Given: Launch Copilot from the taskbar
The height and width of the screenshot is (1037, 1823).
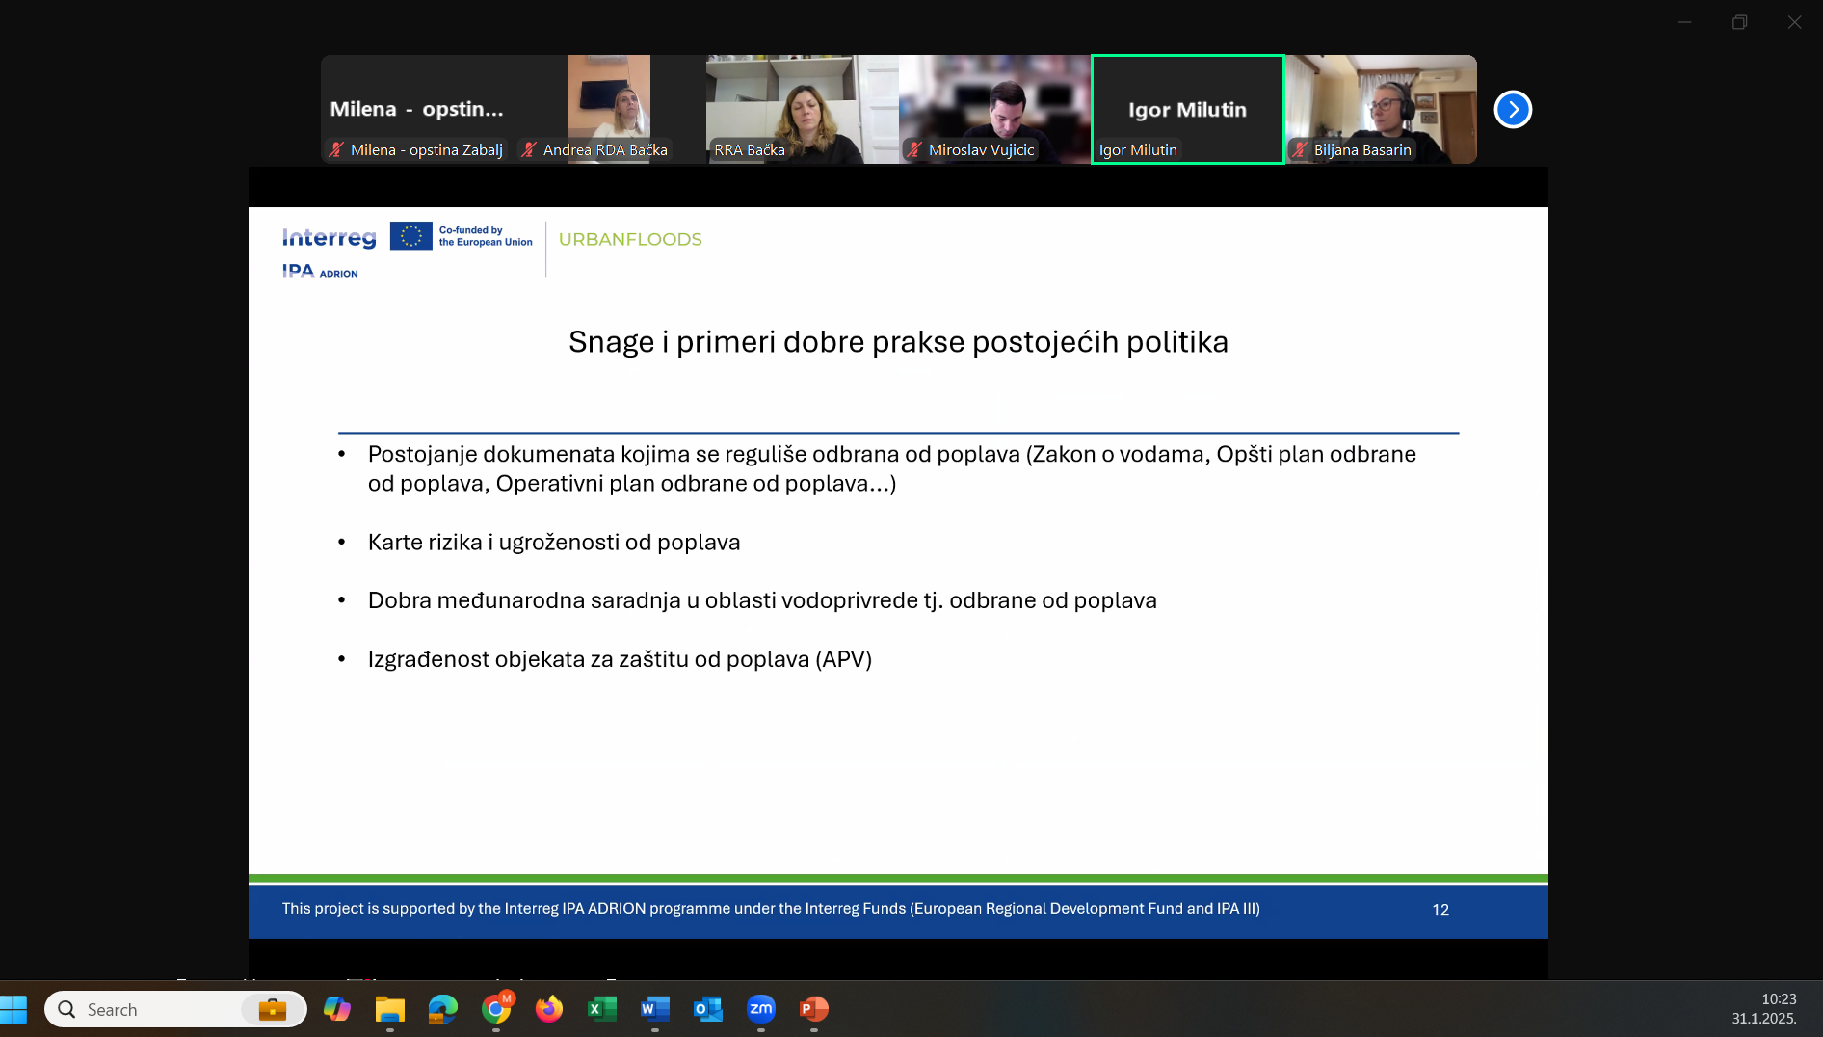Looking at the screenshot, I should pos(336,1009).
